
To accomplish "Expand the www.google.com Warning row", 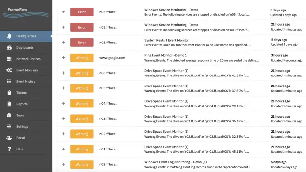I will pyautogui.click(x=63, y=58).
